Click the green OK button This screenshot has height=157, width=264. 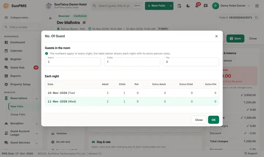pyautogui.click(x=213, y=120)
